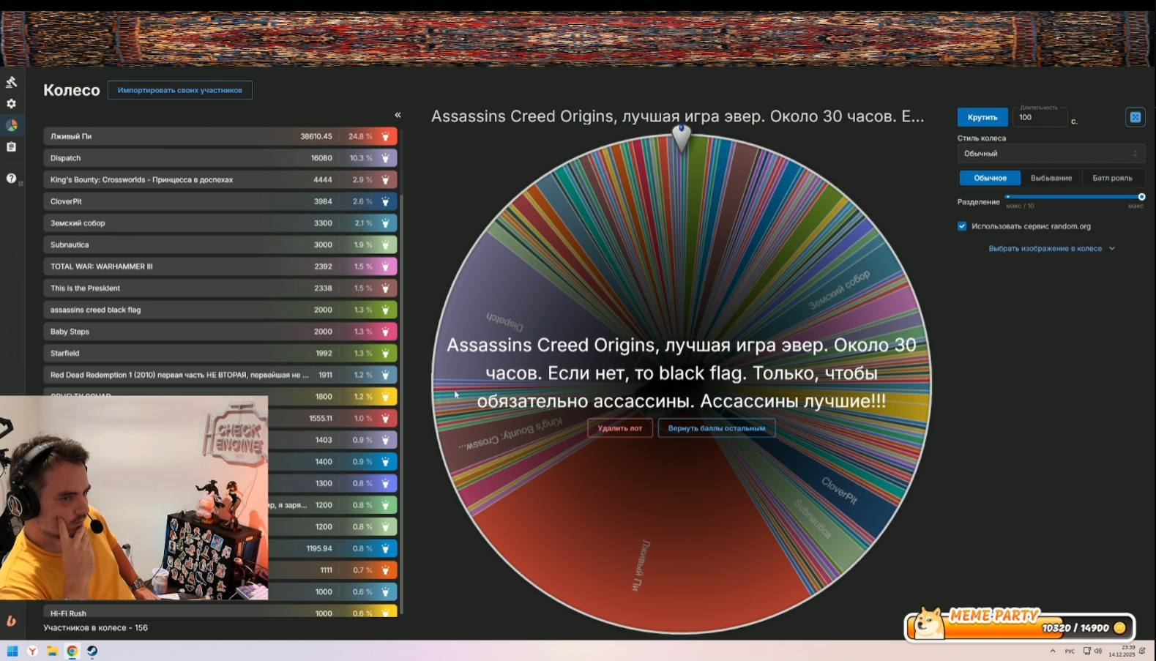This screenshot has width=1156, height=661.
Task: Click Вернуть баллы остальным button
Action: point(717,428)
